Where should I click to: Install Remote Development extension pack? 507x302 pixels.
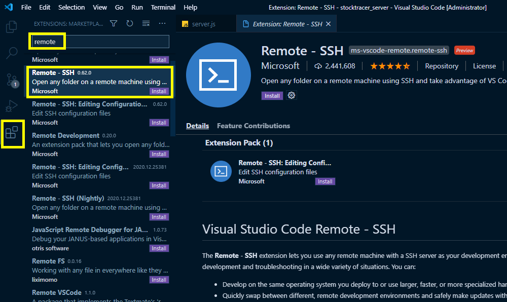[x=159, y=154]
